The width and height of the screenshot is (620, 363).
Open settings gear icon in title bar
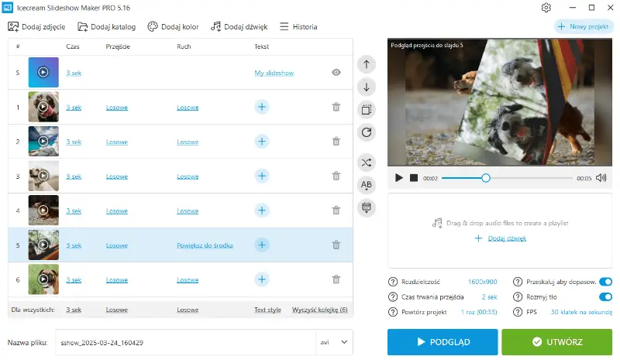click(x=546, y=8)
